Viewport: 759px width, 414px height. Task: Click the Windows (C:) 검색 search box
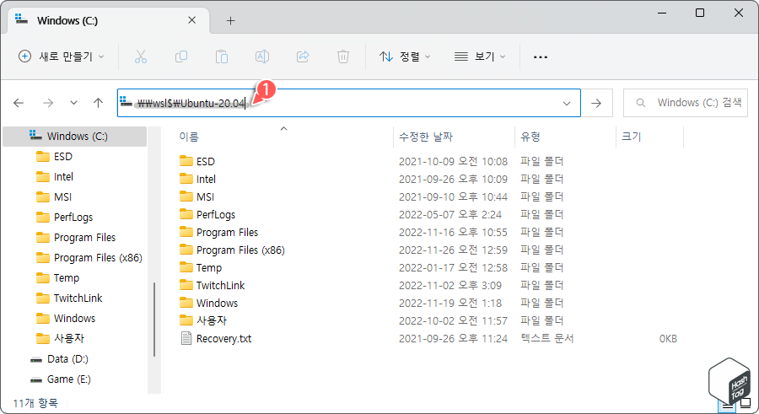[686, 103]
